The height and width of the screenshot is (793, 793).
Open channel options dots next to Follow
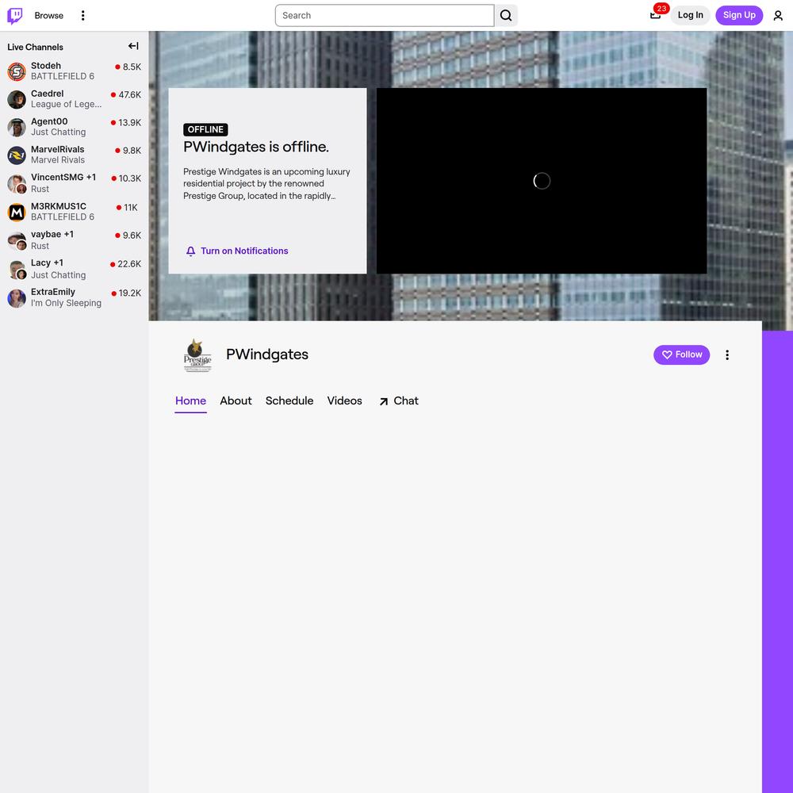coord(727,355)
